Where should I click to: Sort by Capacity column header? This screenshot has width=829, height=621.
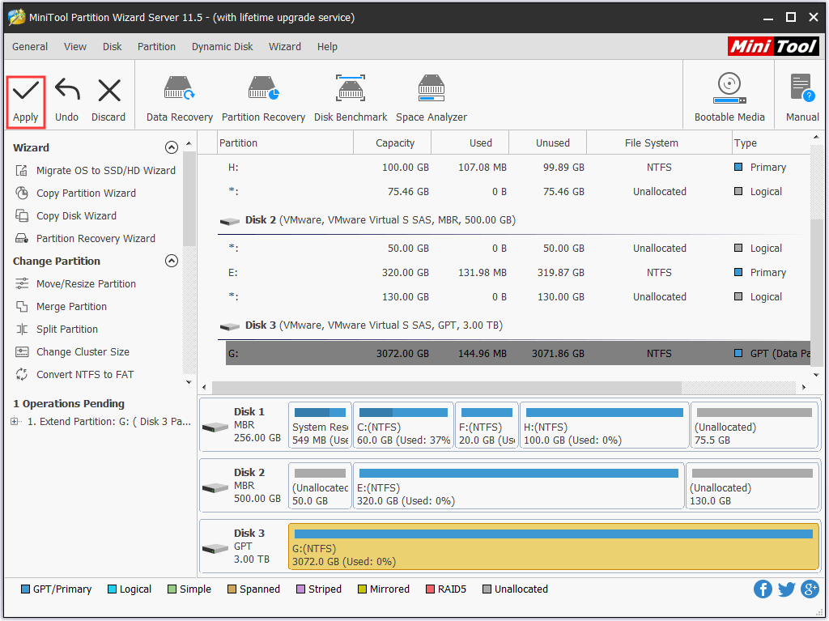coord(393,142)
